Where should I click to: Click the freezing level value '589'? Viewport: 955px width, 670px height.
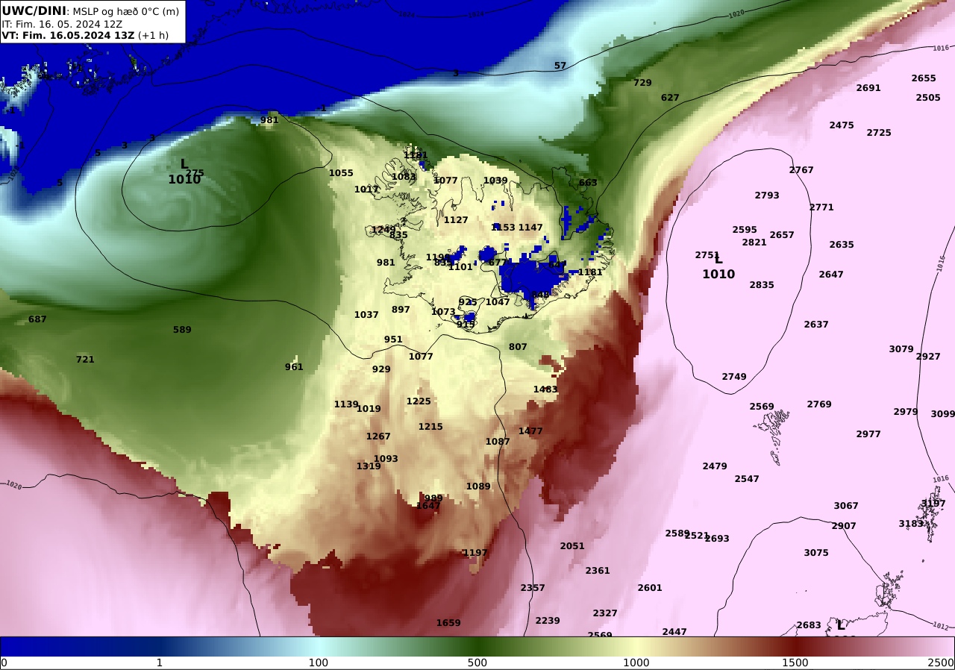[182, 330]
